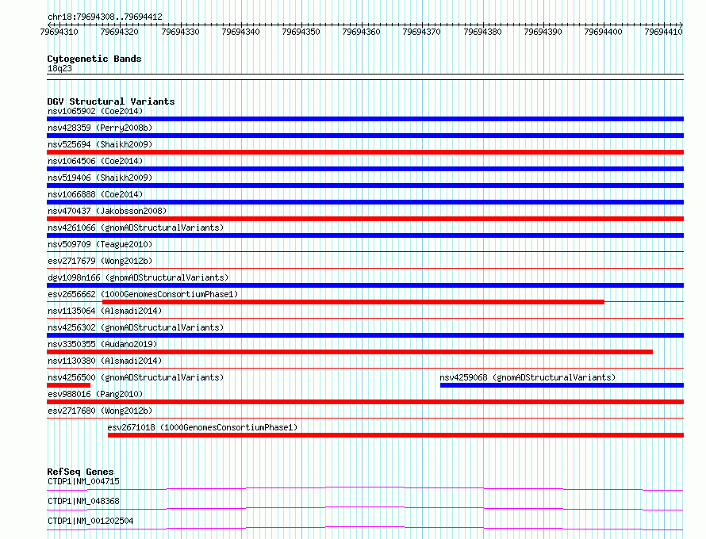The image size is (706, 539).
Task: Select the blue bar under nsv1065902
Action: pyautogui.click(x=365, y=119)
